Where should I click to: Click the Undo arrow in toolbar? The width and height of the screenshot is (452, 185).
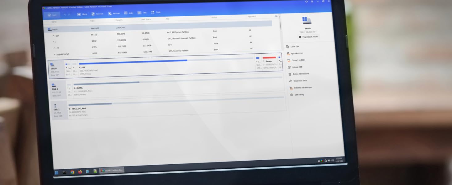(x=65, y=14)
